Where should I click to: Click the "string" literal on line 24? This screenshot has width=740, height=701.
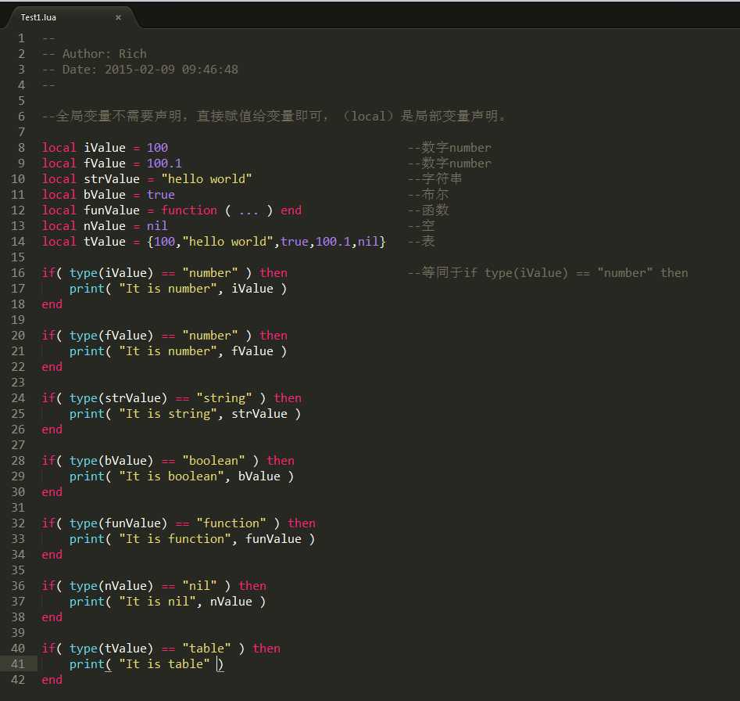pos(224,398)
